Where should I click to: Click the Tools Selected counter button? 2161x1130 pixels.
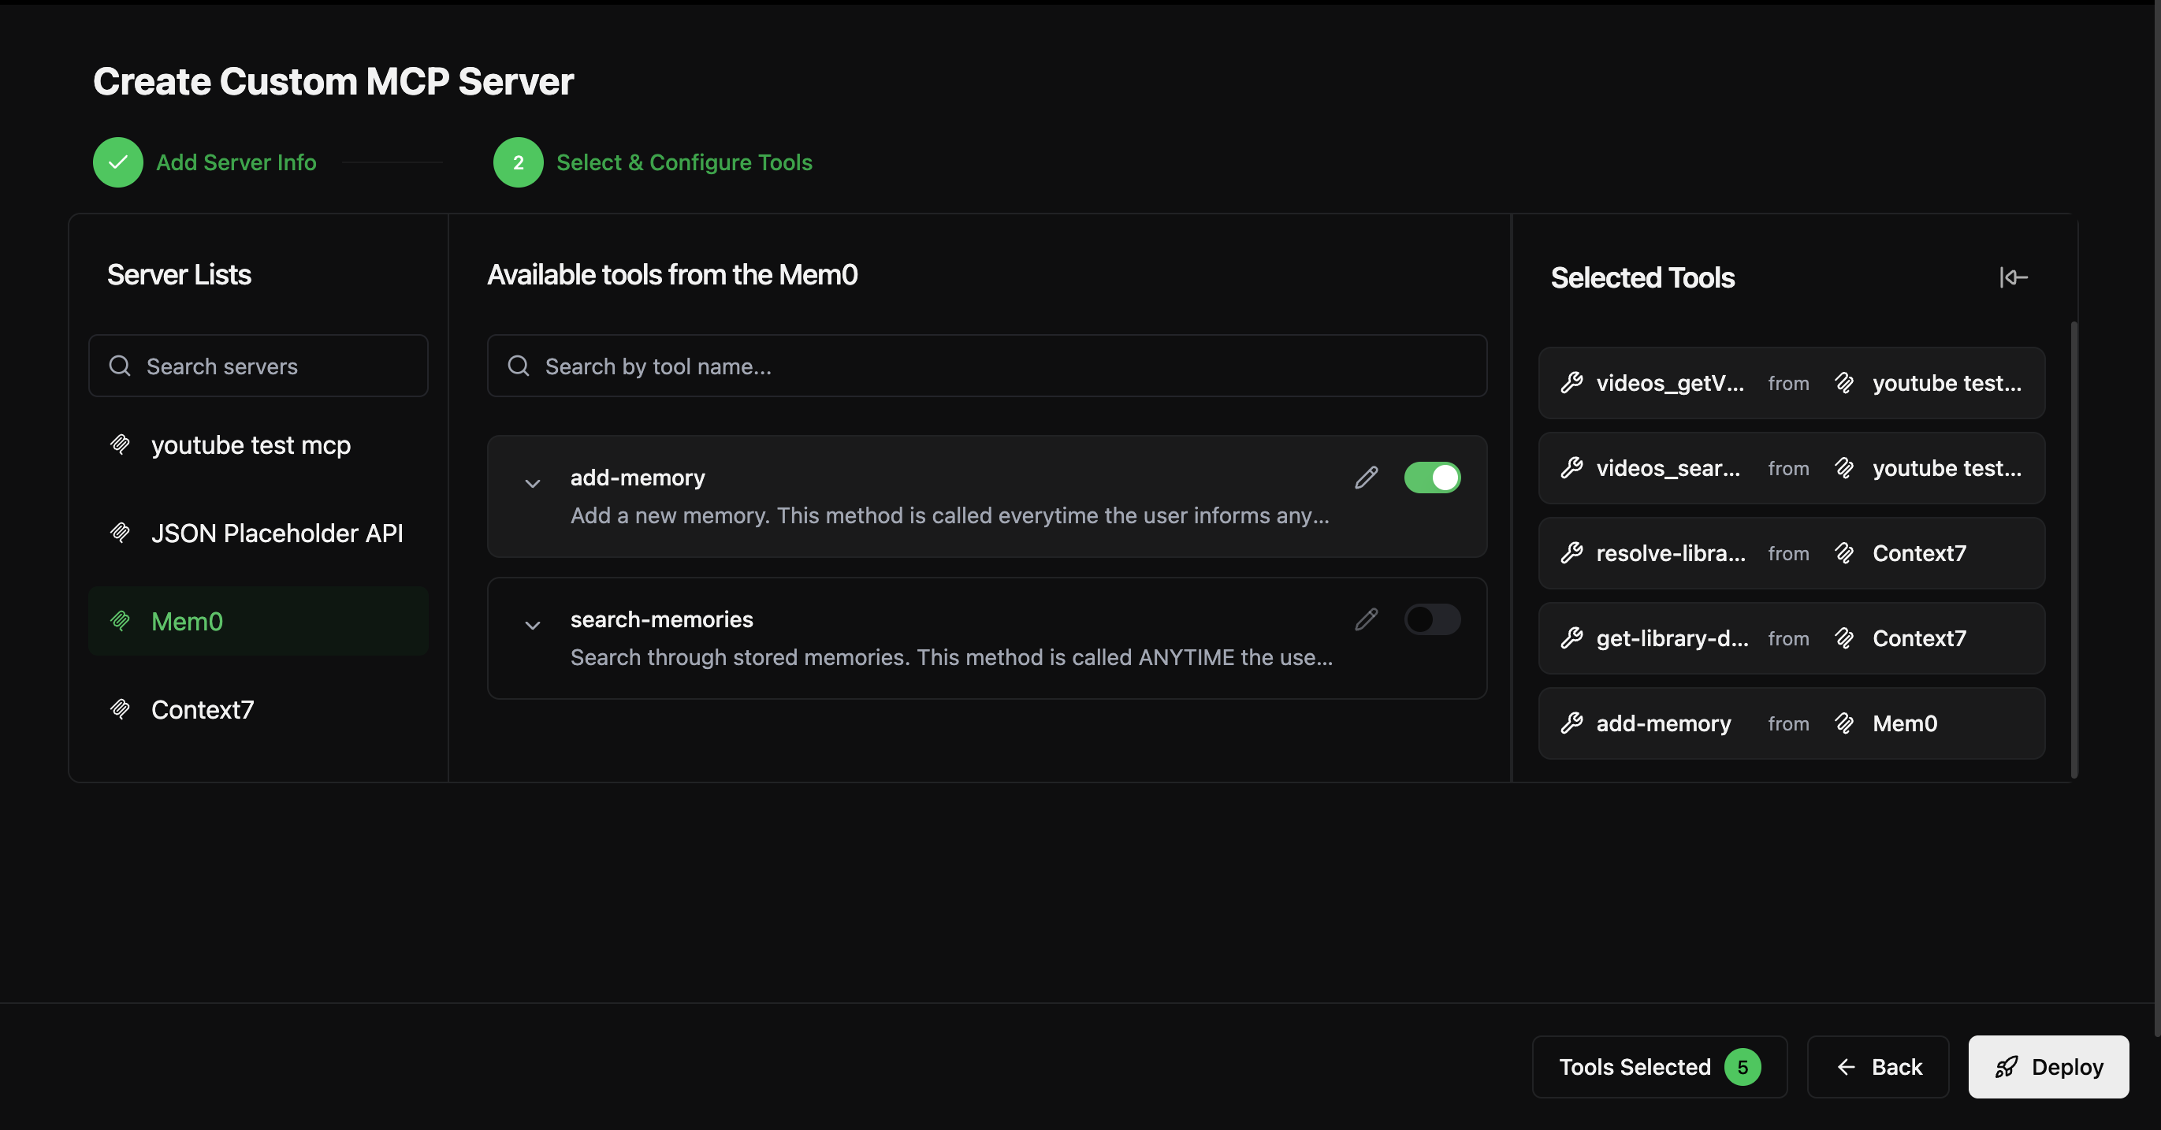(x=1658, y=1067)
